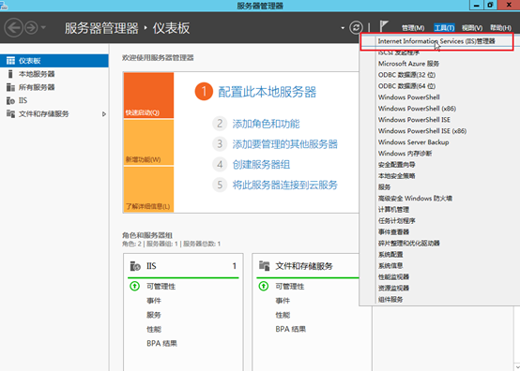Image resolution: width=520 pixels, height=371 pixels.
Task: Open the 管理(M) menu
Action: click(413, 28)
